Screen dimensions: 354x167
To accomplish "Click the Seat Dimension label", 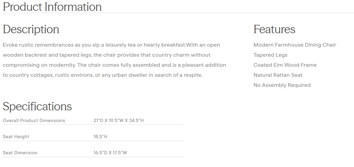I will point(20,153).
